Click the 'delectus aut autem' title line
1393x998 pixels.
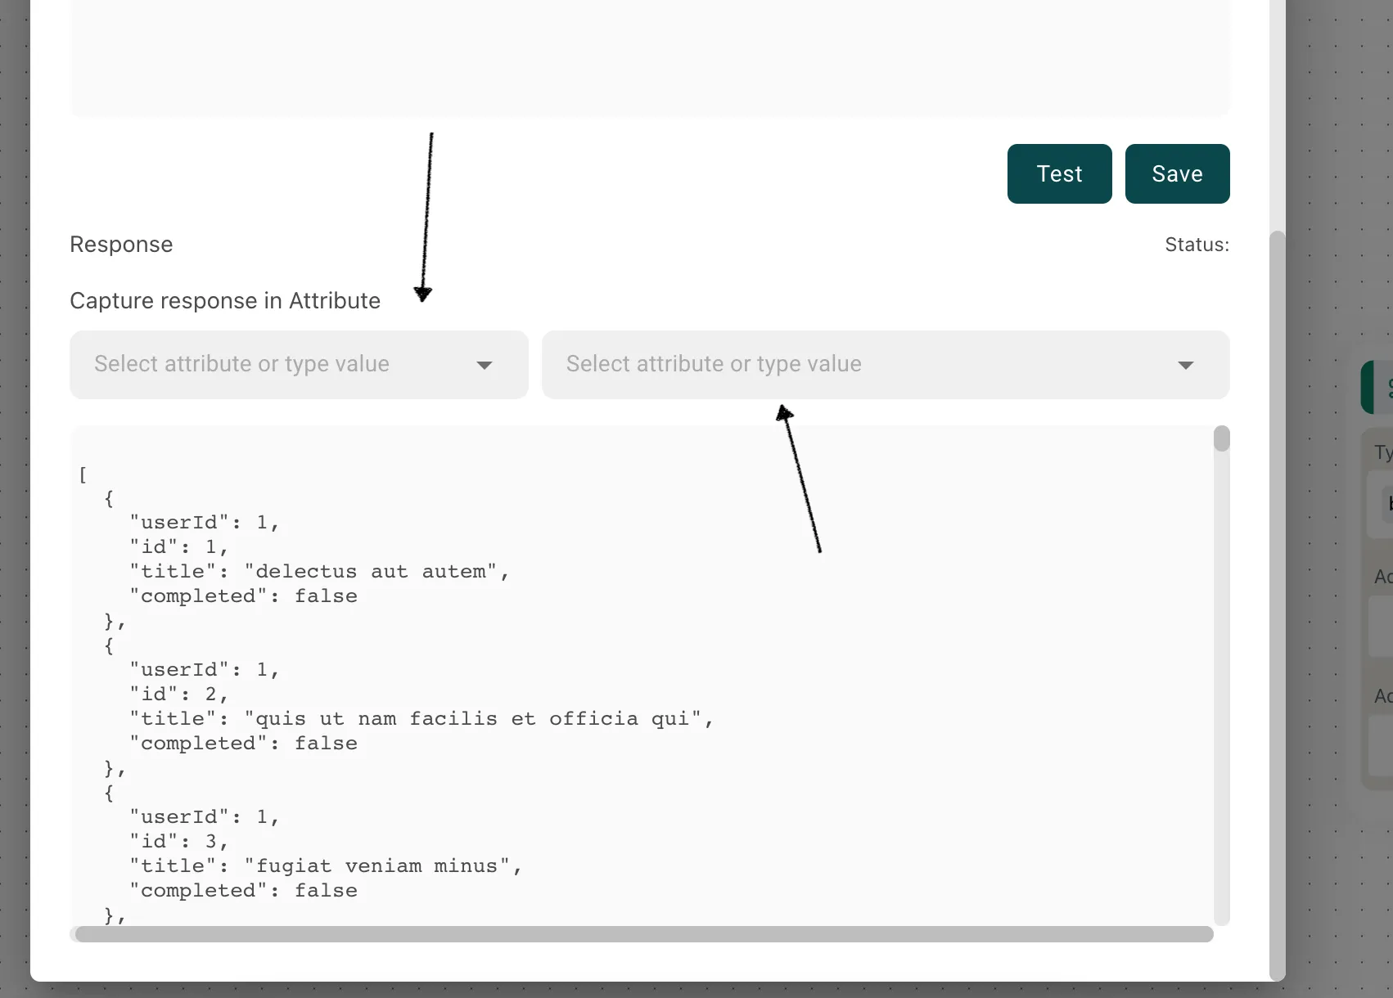point(319,572)
